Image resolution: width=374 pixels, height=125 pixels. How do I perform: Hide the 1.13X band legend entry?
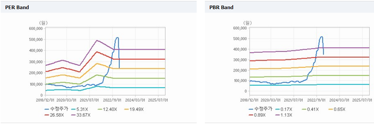283,115
